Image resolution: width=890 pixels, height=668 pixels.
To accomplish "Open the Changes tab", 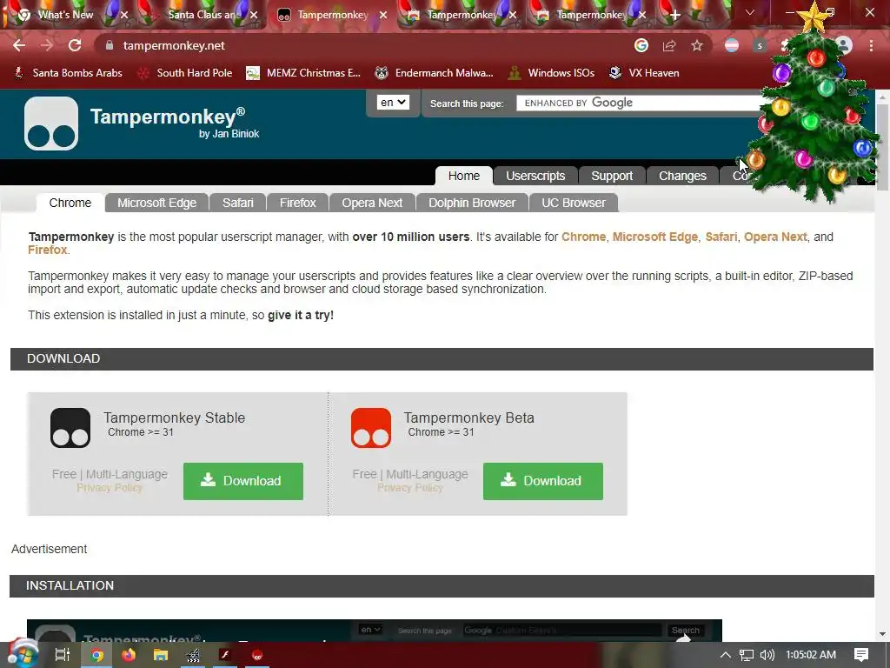I will [x=682, y=176].
